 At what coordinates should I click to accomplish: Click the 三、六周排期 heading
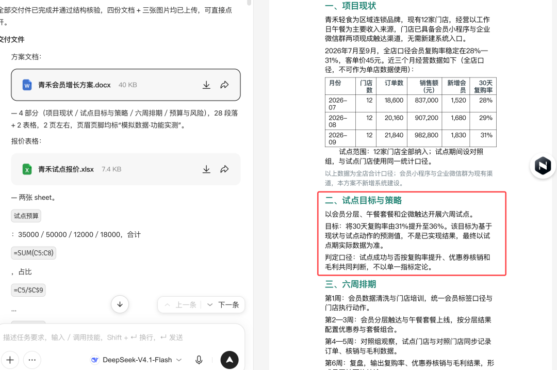coord(350,284)
